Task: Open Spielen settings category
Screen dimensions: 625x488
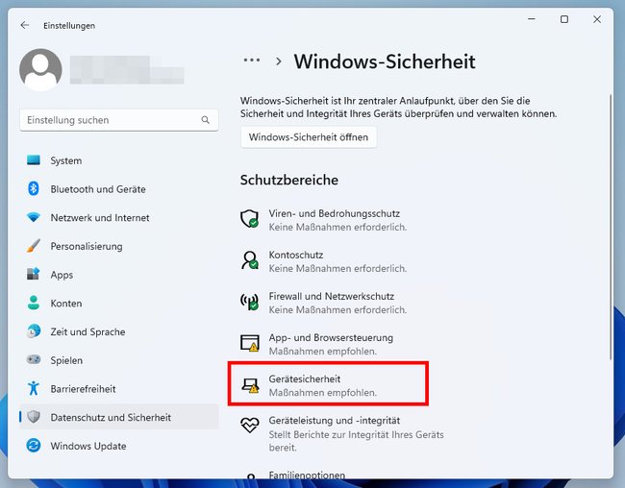Action: pyautogui.click(x=119, y=360)
